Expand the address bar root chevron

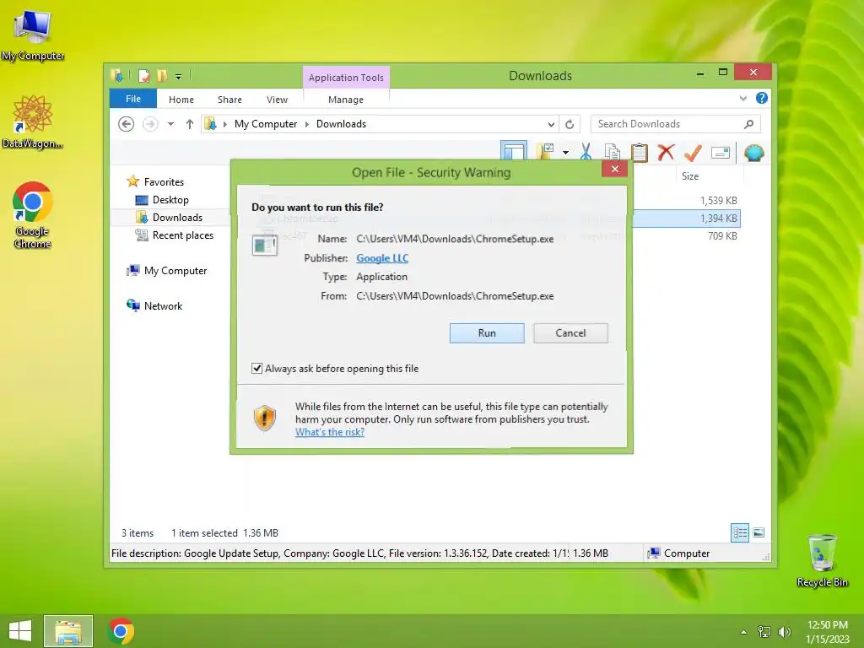224,124
